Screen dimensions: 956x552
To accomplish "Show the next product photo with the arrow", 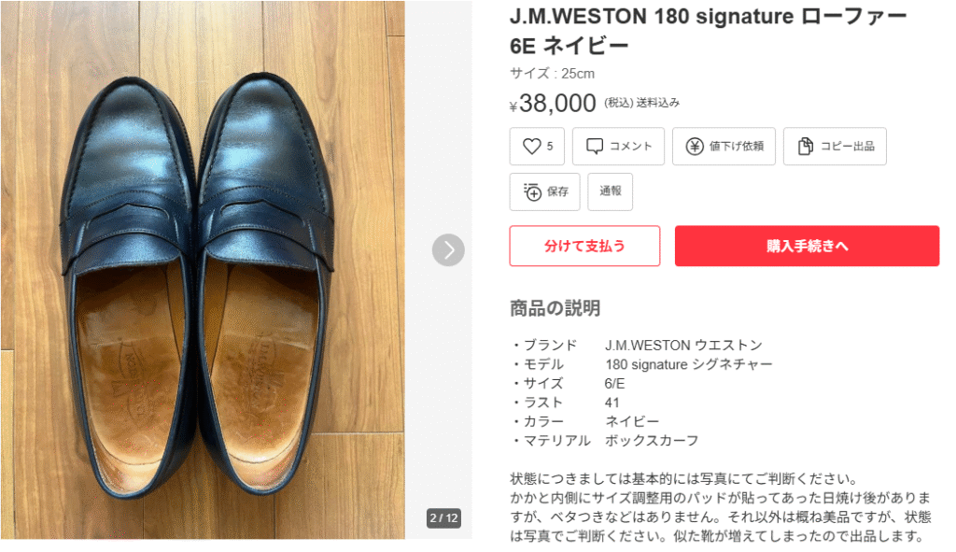I will point(448,249).
